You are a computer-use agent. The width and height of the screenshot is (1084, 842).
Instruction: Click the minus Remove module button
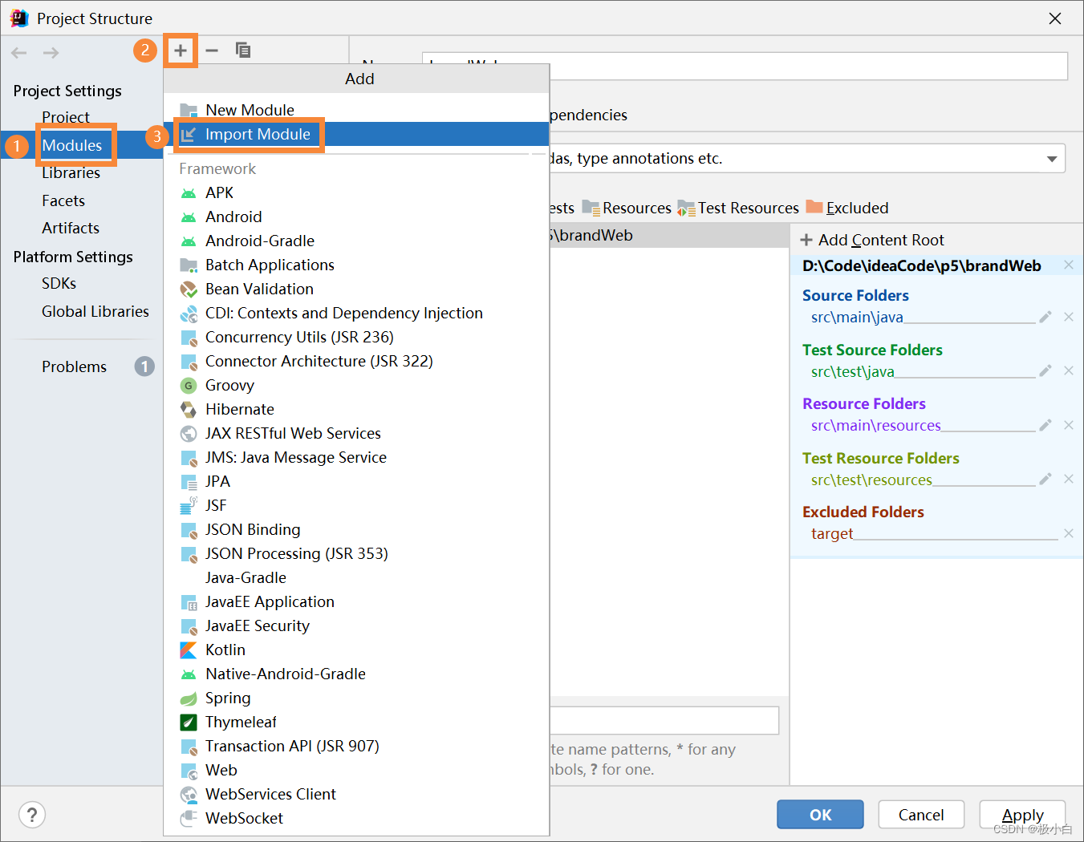[x=212, y=51]
